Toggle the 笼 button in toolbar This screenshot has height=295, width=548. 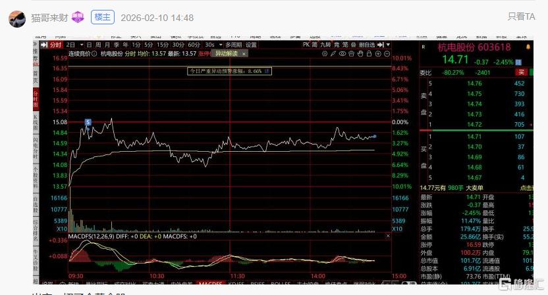click(x=345, y=45)
